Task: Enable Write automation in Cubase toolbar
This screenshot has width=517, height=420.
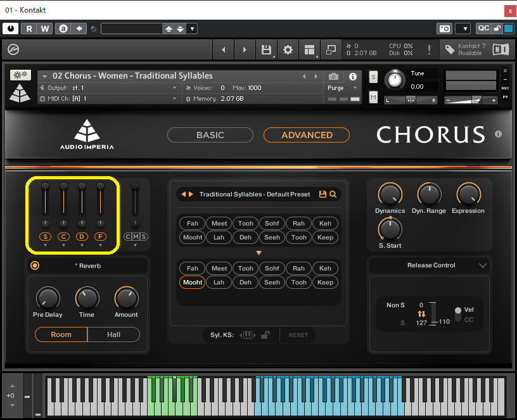Action: tap(43, 29)
